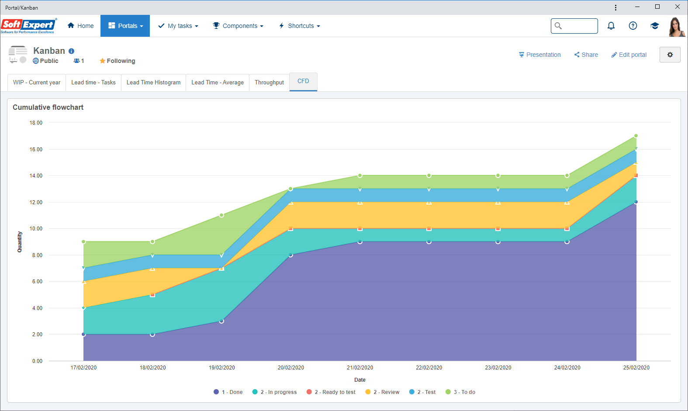688x411 pixels.
Task: Click the To do data point on 17/02/2020
Action: (x=83, y=242)
